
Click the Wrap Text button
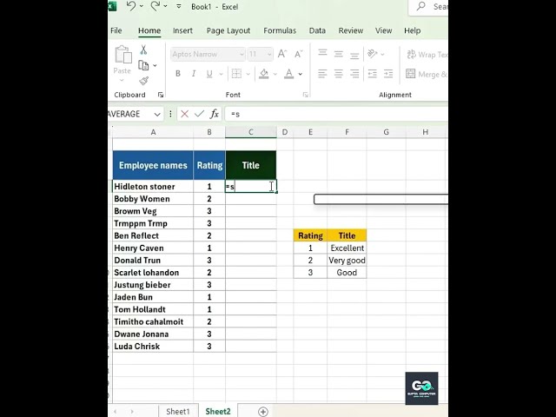[x=427, y=54]
